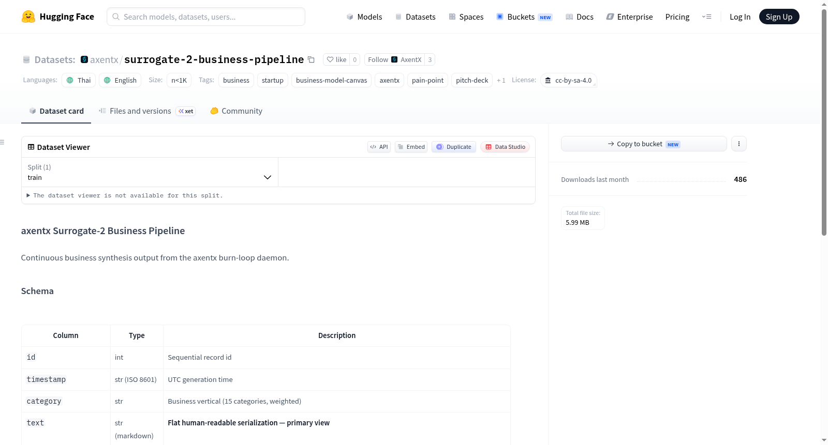The height and width of the screenshot is (445, 828).
Task: Open Spaces in the top navigation
Action: click(466, 17)
